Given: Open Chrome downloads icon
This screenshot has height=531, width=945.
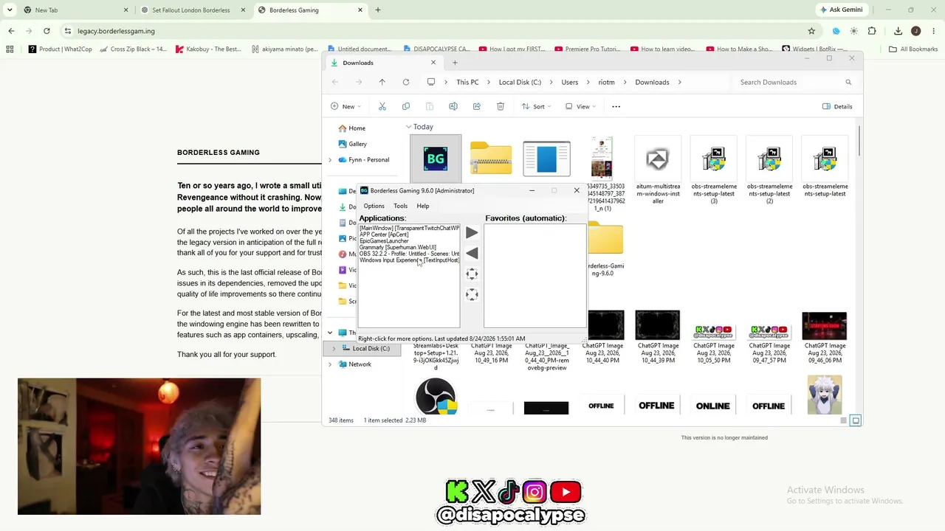Looking at the screenshot, I should pos(898,31).
